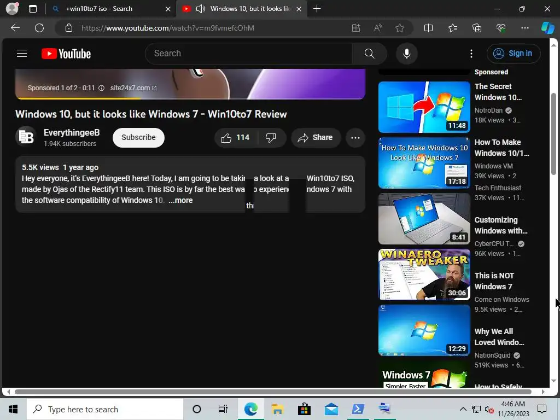
Task: Click the taskbar 'Type here to search' box
Action: 105,409
